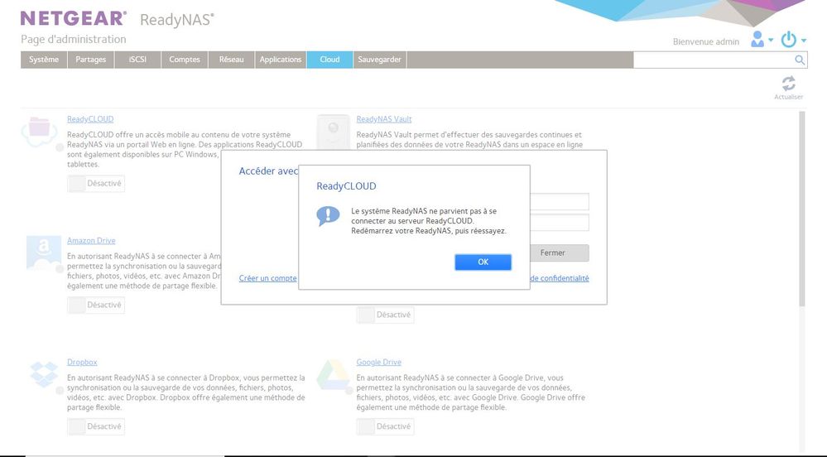The width and height of the screenshot is (827, 457).
Task: Open the Dropbox link
Action: [x=82, y=362]
